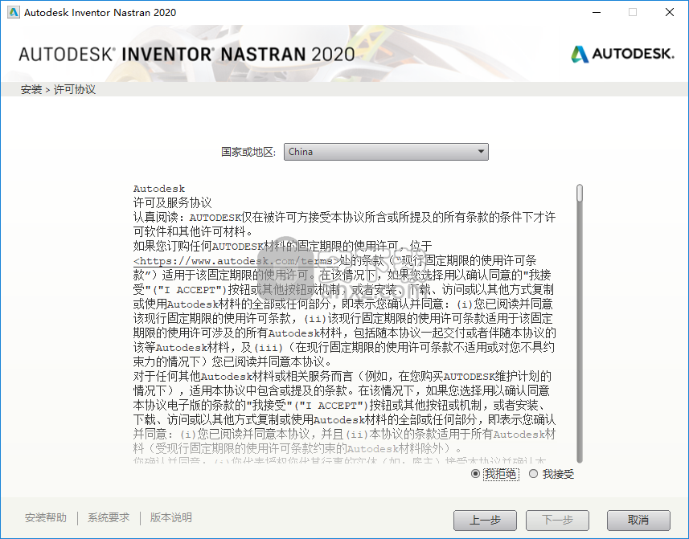689x539 pixels.
Task: Click the Autodesk logo in the header
Action: pos(622,54)
